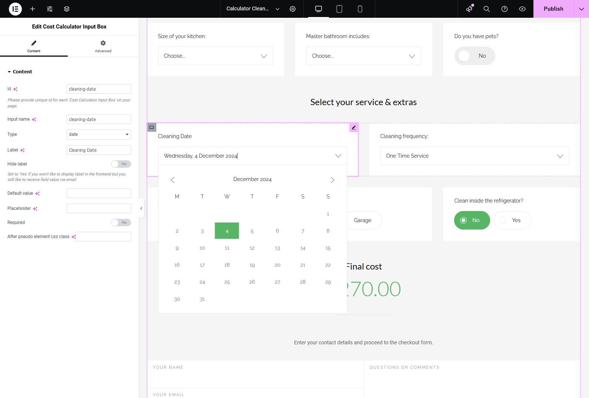Toggle the Required switch
The width and height of the screenshot is (589, 398).
[121, 223]
